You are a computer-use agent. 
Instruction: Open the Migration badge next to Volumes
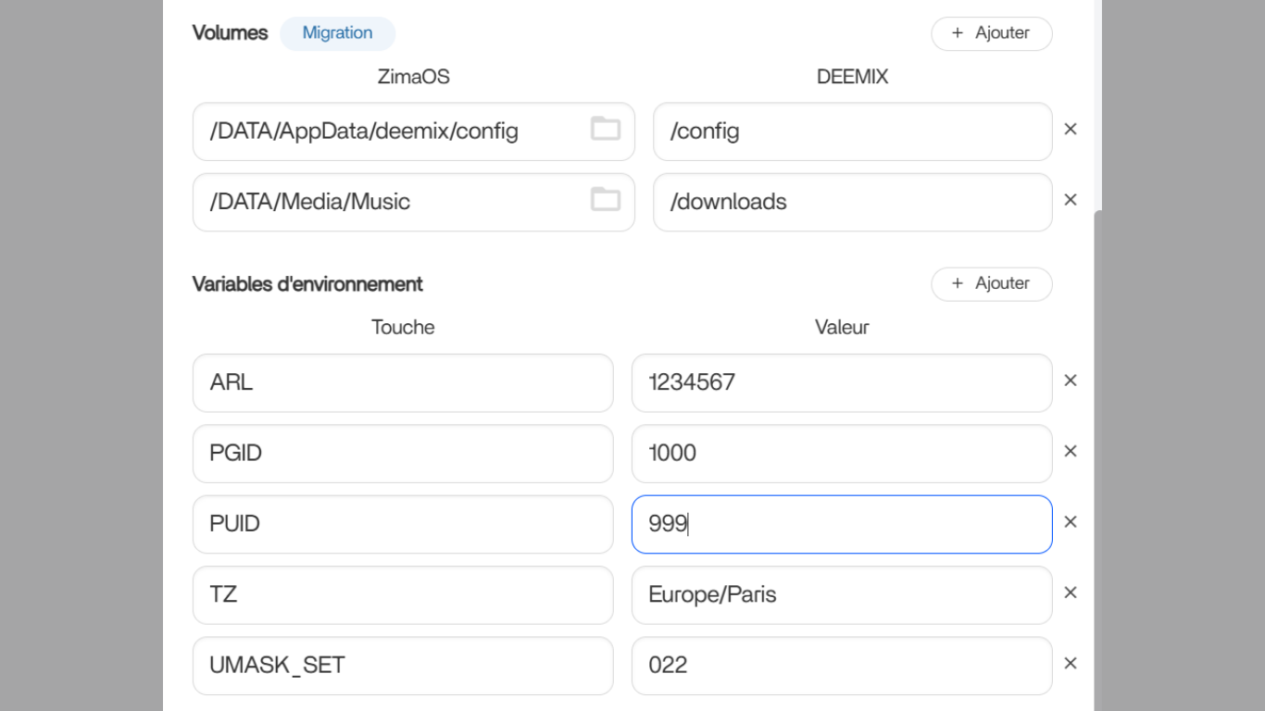click(337, 33)
